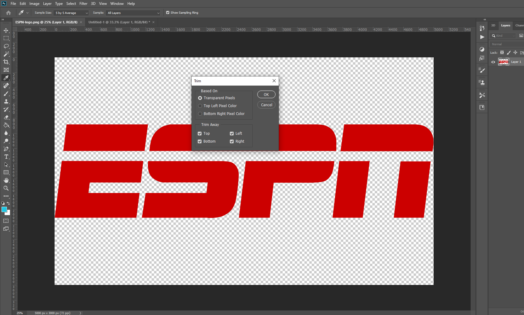
Task: Select the Hand tool
Action: 6,180
